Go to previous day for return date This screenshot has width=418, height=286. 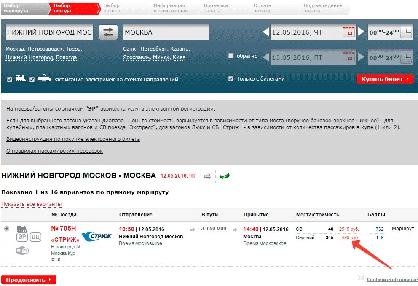[x=266, y=57]
